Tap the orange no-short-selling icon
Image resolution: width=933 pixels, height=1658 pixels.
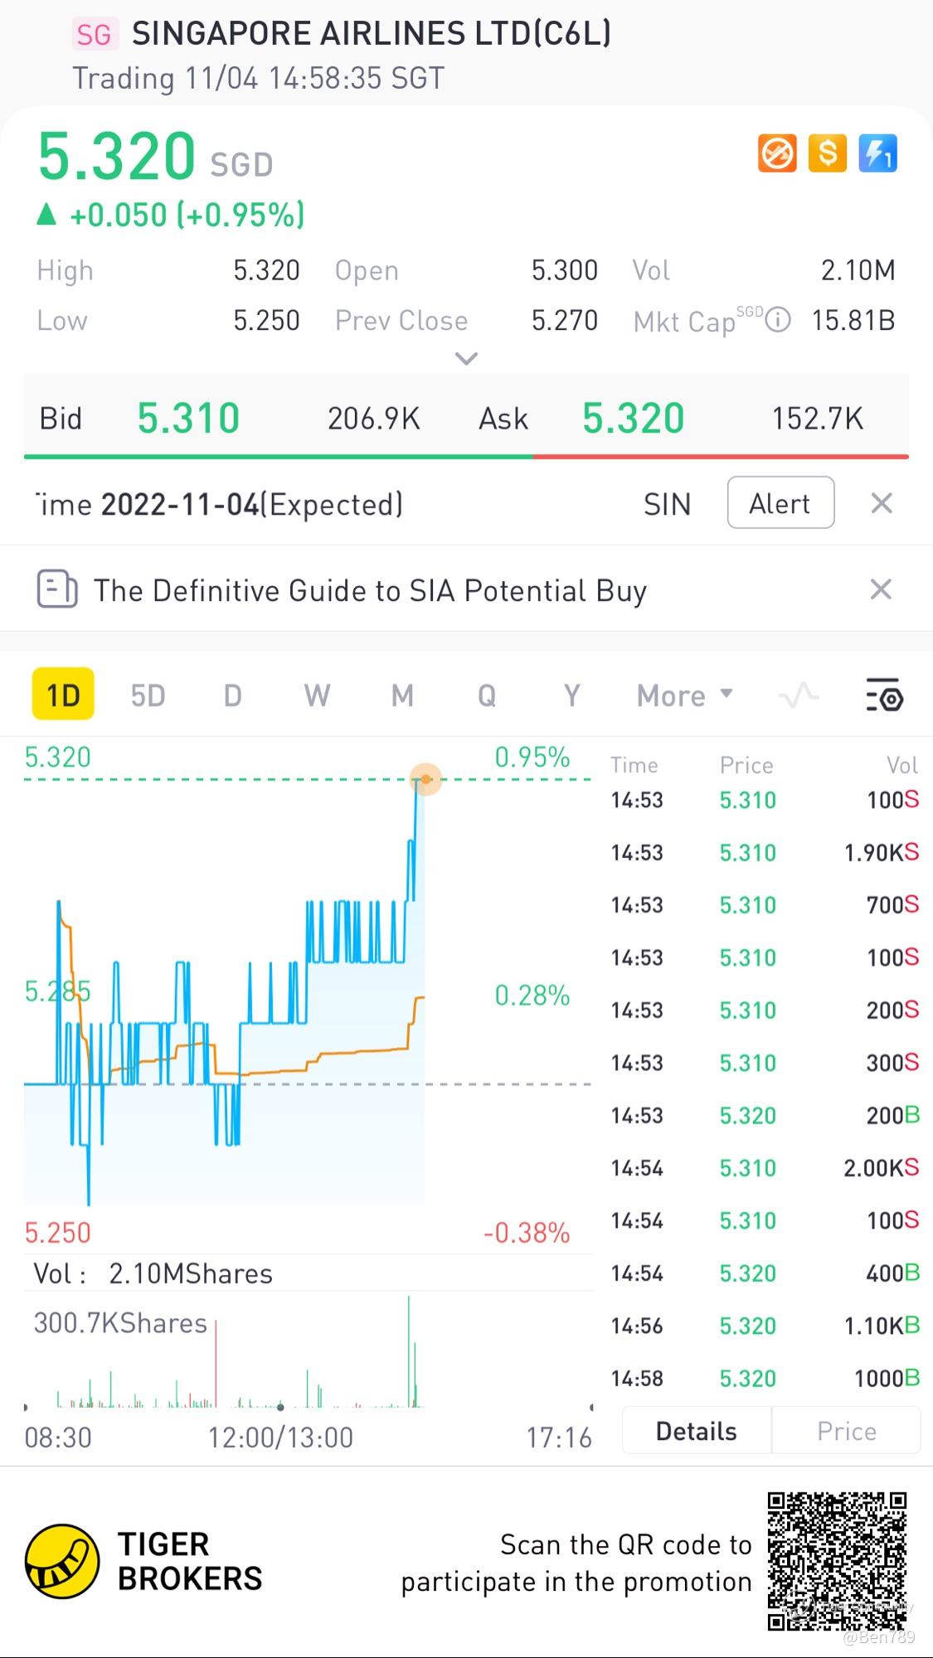tap(777, 153)
